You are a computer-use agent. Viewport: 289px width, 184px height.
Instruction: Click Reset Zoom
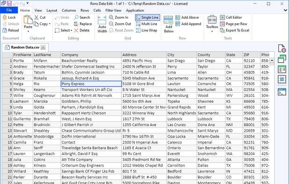(x=121, y=30)
